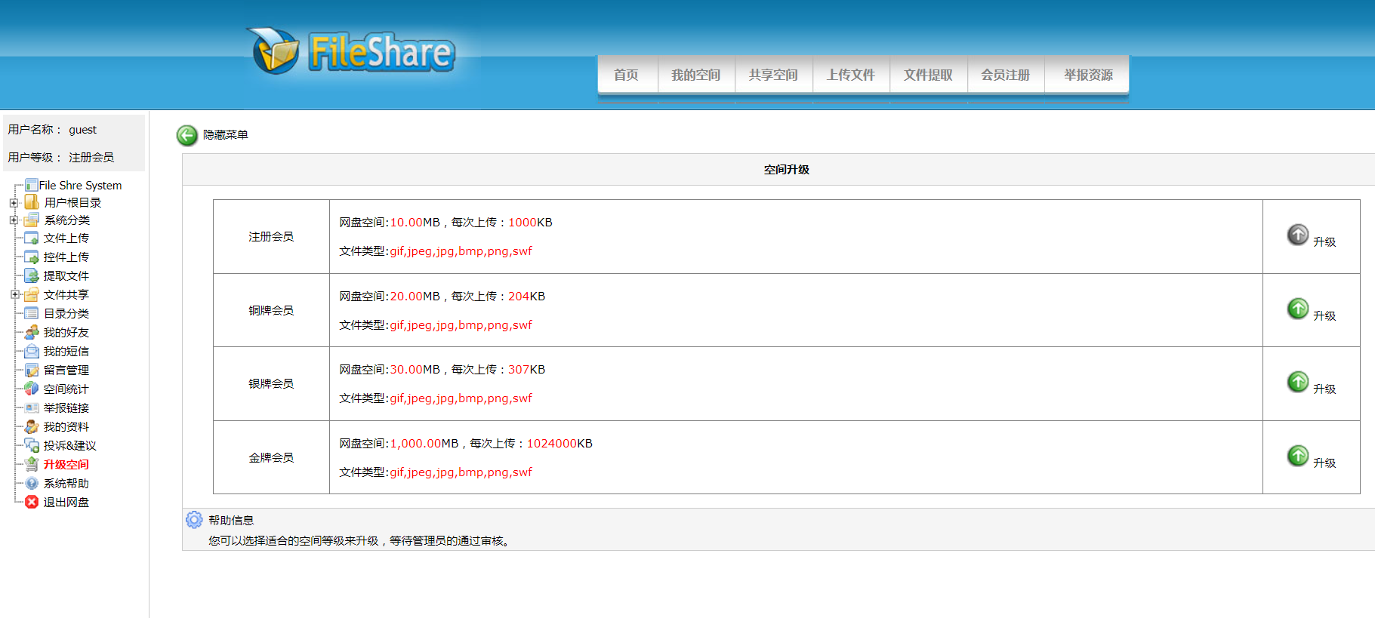This screenshot has width=1375, height=618.
Task: Open 系统帮助 from the sidebar tree
Action: click(x=66, y=484)
